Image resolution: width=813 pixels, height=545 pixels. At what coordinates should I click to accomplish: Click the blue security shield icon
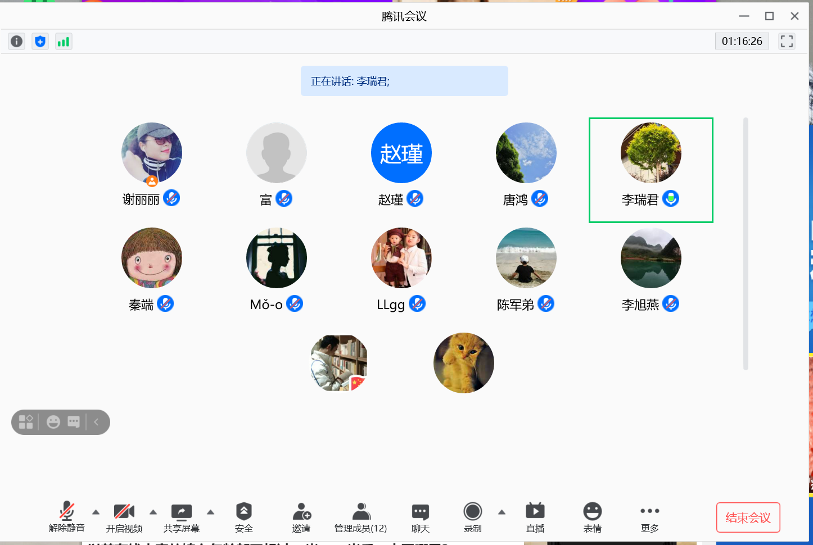[40, 41]
